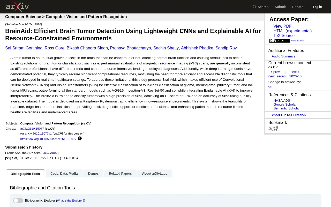Click the View PDF link
Image resolution: width=331 pixels, height=207 pixels.
[x=282, y=26]
